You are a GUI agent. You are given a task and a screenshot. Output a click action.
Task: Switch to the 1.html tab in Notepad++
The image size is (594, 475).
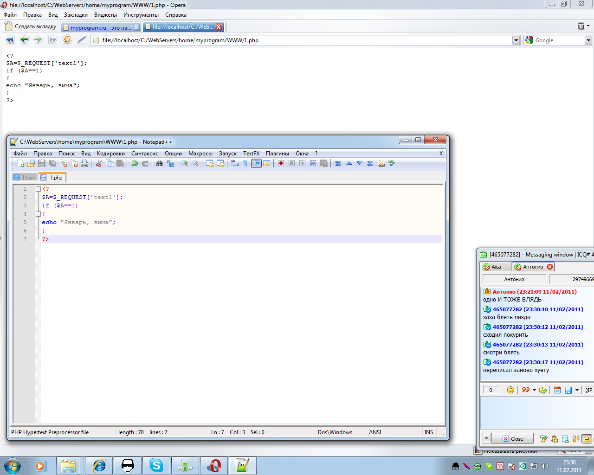[x=25, y=178]
